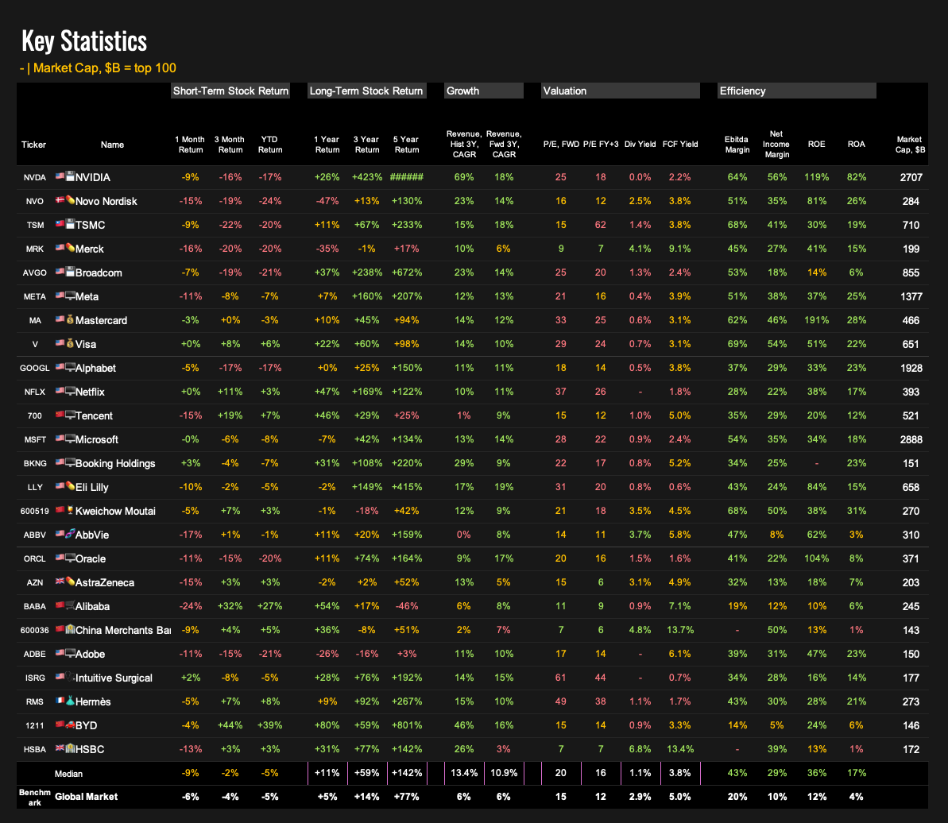Screen dimensions: 948x823
Task: Click the GOOGL ticker cell
Action: [x=34, y=368]
